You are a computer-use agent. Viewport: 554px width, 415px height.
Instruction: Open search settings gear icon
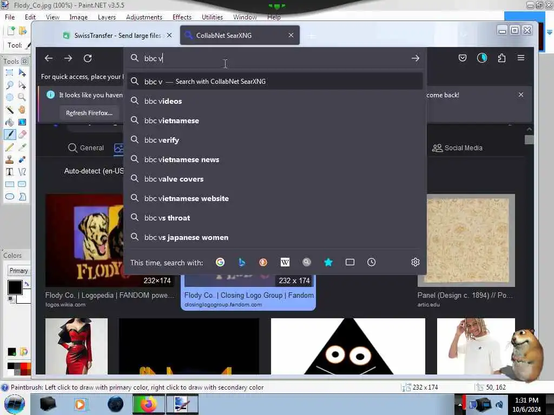415,262
